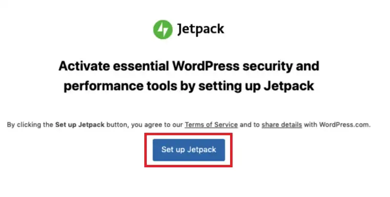
Task: Click WordPress.com at end of the disclaimer
Action: (345, 125)
